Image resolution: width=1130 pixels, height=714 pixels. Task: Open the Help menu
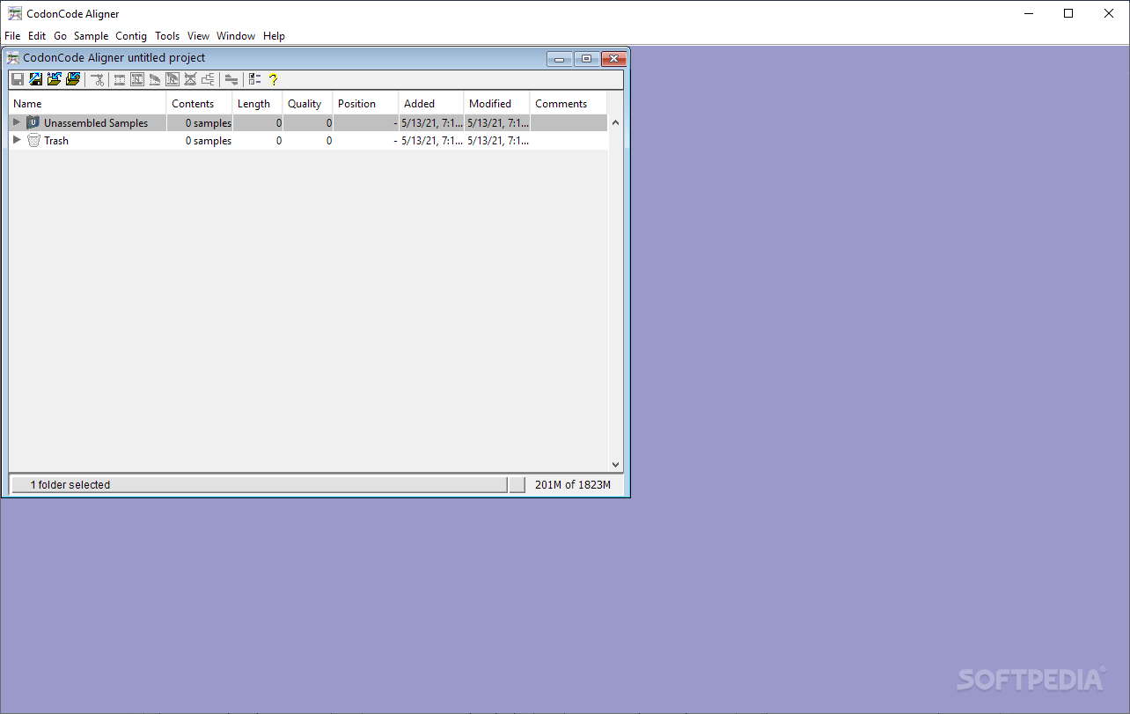[x=274, y=36]
